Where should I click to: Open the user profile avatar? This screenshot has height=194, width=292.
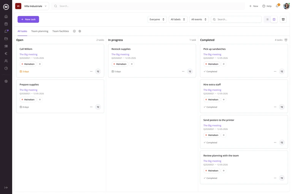[x=286, y=6]
